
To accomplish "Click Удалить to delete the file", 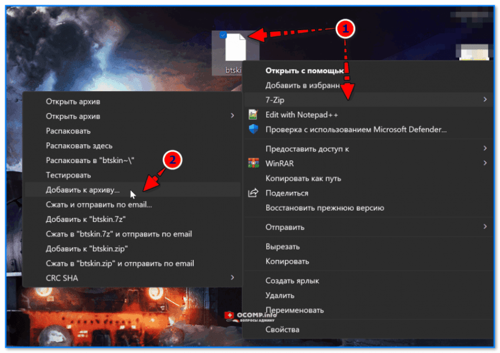I will [278, 295].
